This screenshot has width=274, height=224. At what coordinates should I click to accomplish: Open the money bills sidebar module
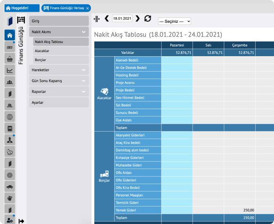coord(10,47)
